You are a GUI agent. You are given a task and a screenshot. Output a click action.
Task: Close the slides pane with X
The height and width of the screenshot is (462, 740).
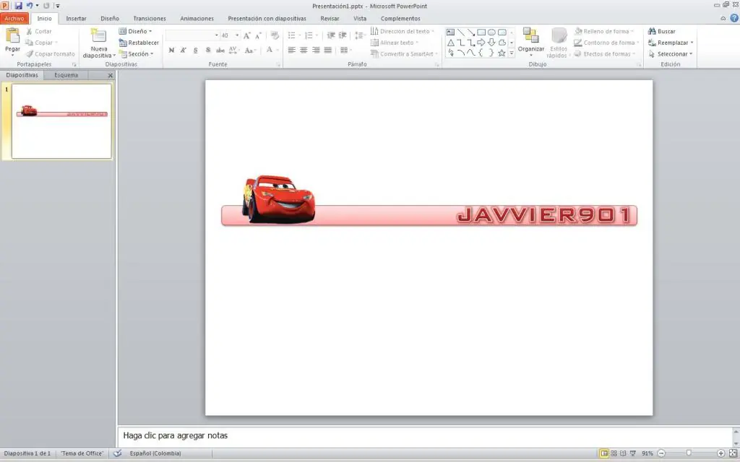point(111,75)
